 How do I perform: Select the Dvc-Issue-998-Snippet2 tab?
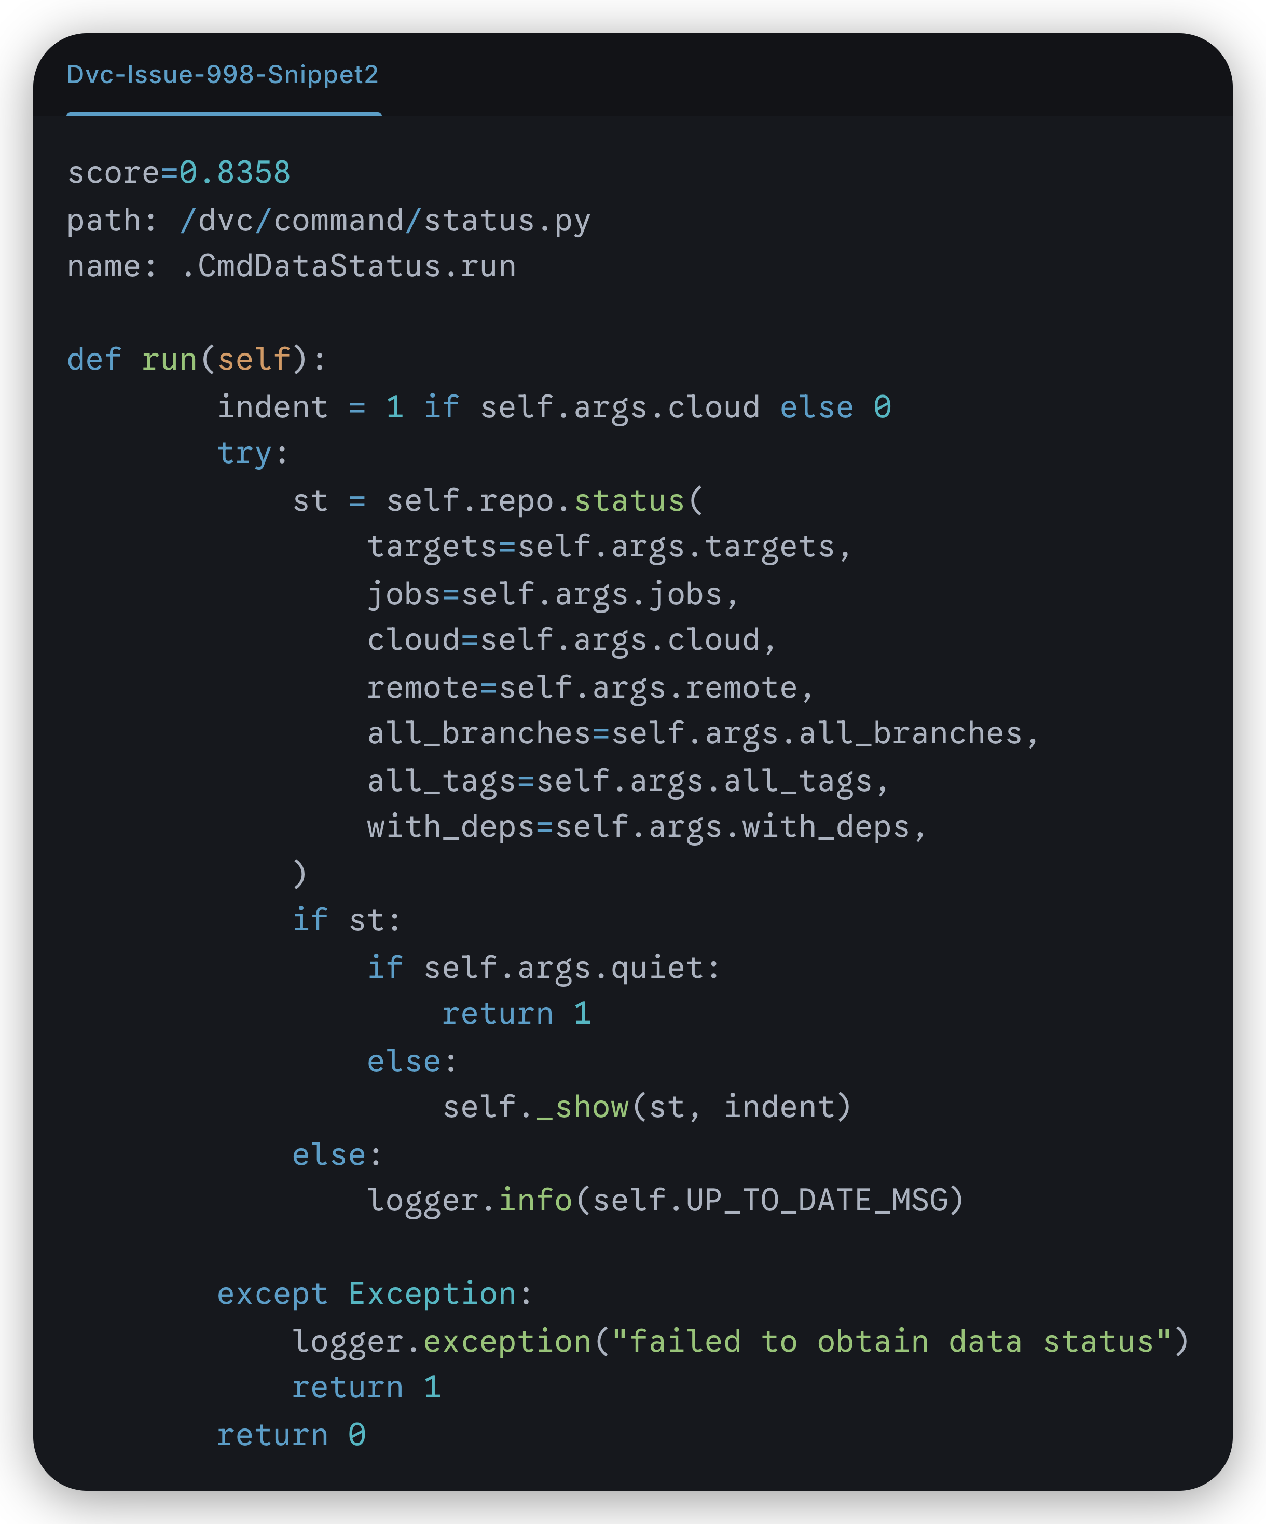pos(222,75)
